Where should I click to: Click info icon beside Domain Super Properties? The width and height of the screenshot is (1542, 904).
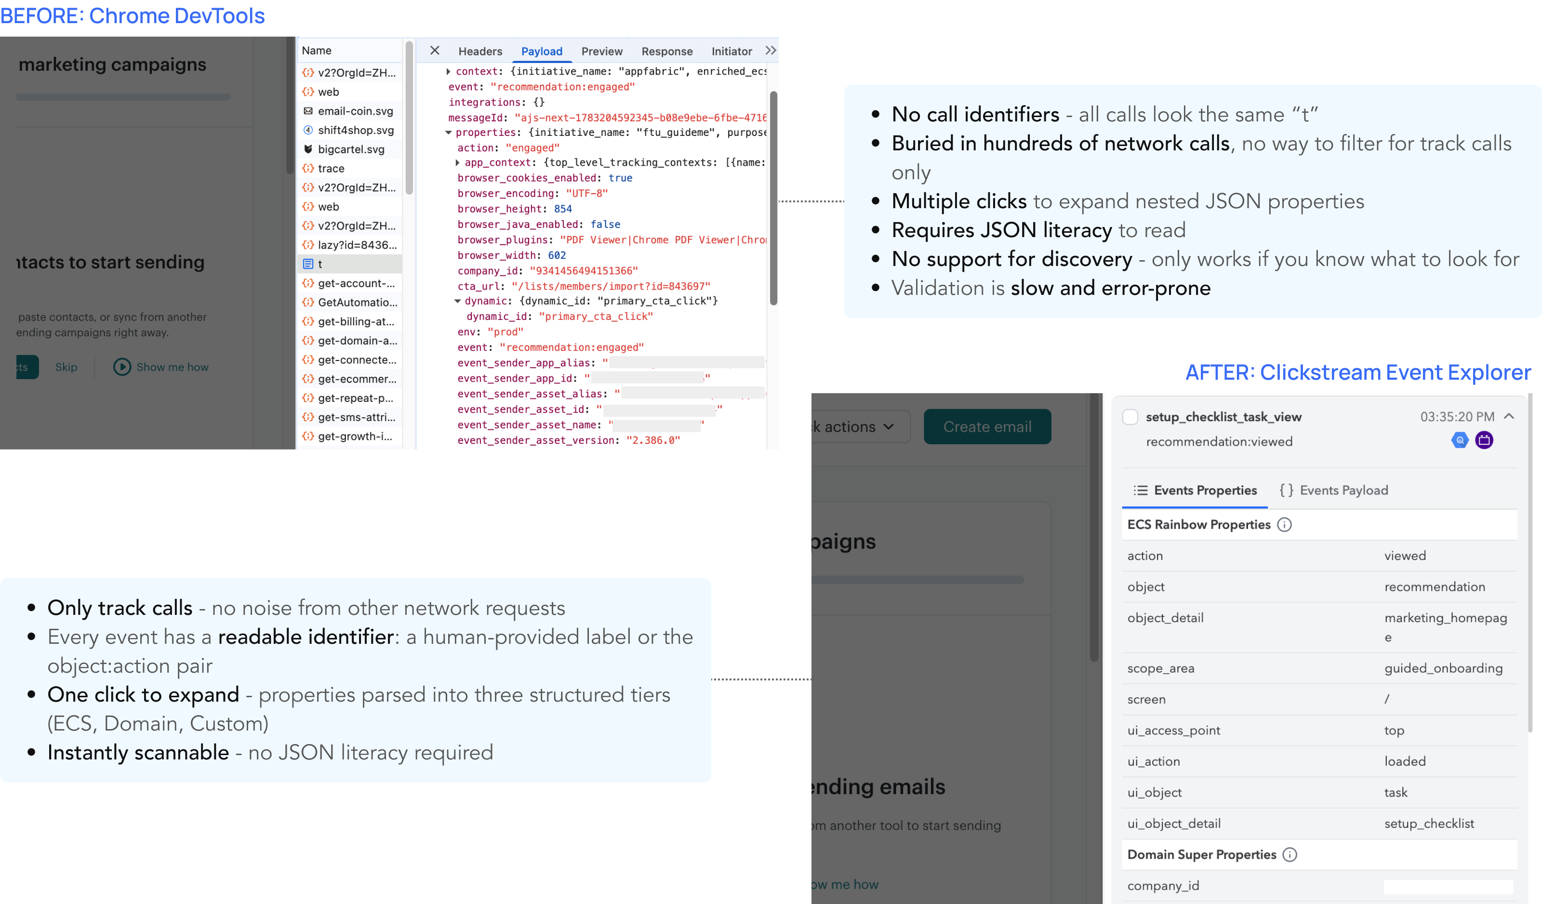coord(1289,855)
